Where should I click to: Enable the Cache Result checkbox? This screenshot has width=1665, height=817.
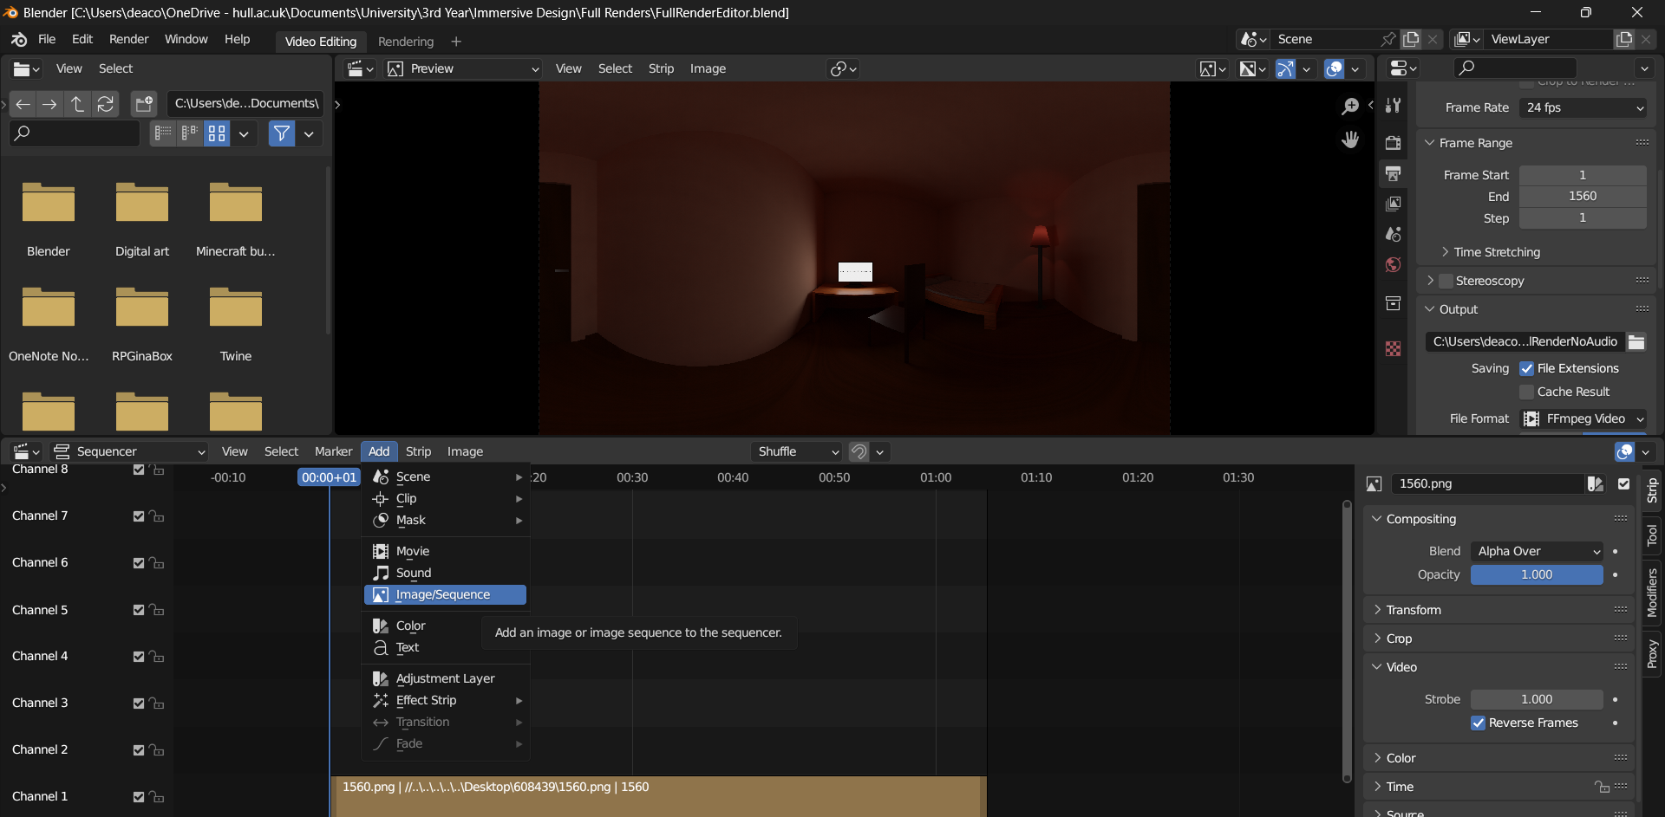[1526, 392]
